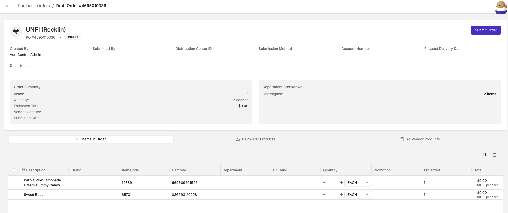This screenshot has width=508, height=213.
Task: Click quantity field for Barbie Pink Lemonade
Action: pyautogui.click(x=333, y=183)
